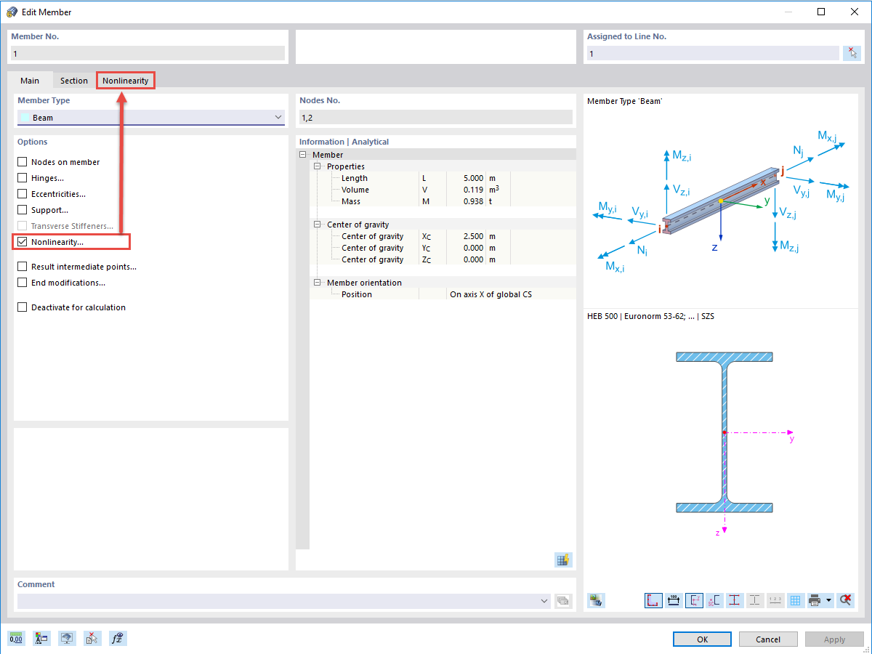Open the display colors settings icon
The width and height of the screenshot is (872, 654).
click(x=41, y=638)
